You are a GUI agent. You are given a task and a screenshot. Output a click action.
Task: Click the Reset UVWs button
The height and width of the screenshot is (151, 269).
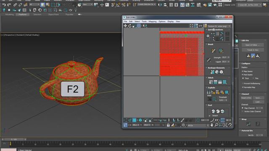246,98
